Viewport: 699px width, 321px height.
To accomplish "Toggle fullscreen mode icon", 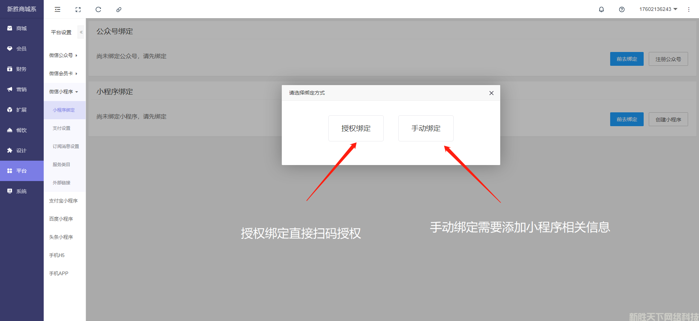I will tap(78, 9).
